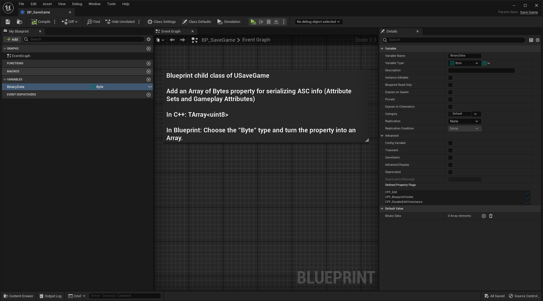Focus the Details panel search field
The height and width of the screenshot is (301, 543).
point(453,40)
